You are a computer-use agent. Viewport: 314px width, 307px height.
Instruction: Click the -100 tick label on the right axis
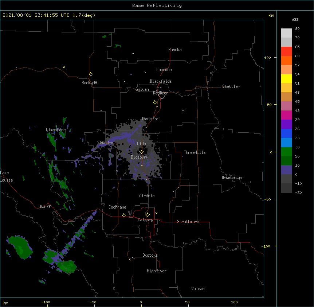pos(266,246)
